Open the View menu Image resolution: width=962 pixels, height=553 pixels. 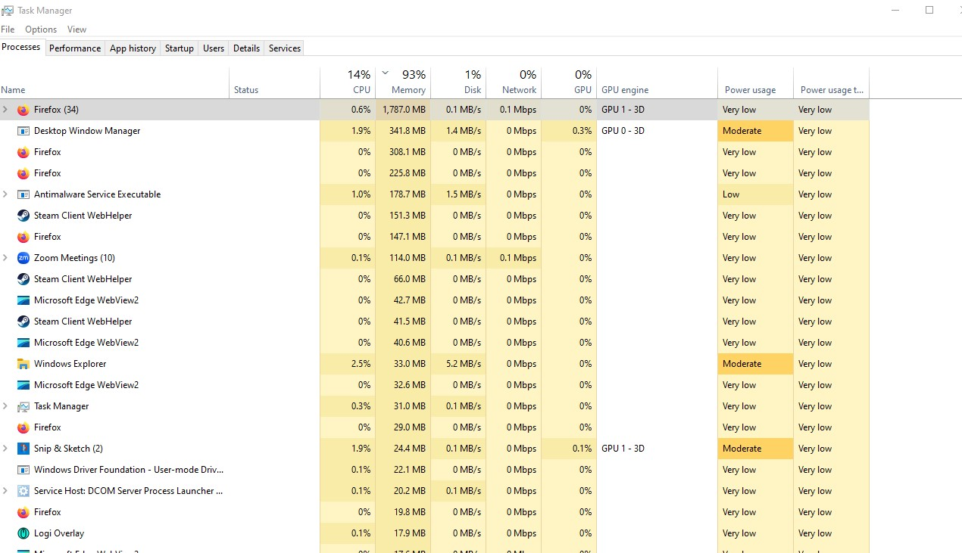click(x=77, y=30)
